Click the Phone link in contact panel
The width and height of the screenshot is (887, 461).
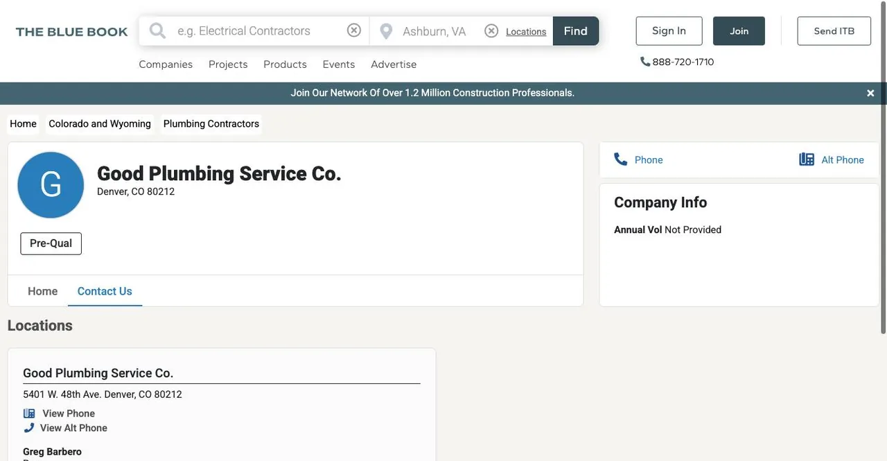pos(649,159)
